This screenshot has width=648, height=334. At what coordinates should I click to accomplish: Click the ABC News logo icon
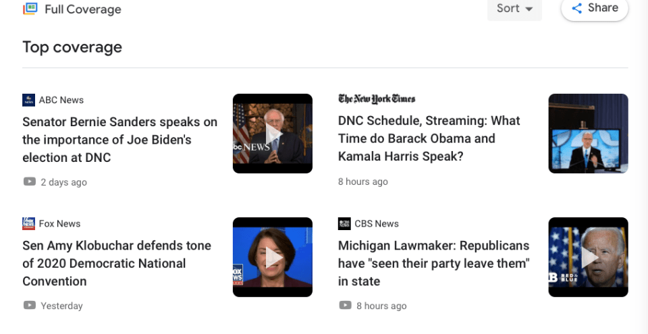pyautogui.click(x=28, y=100)
